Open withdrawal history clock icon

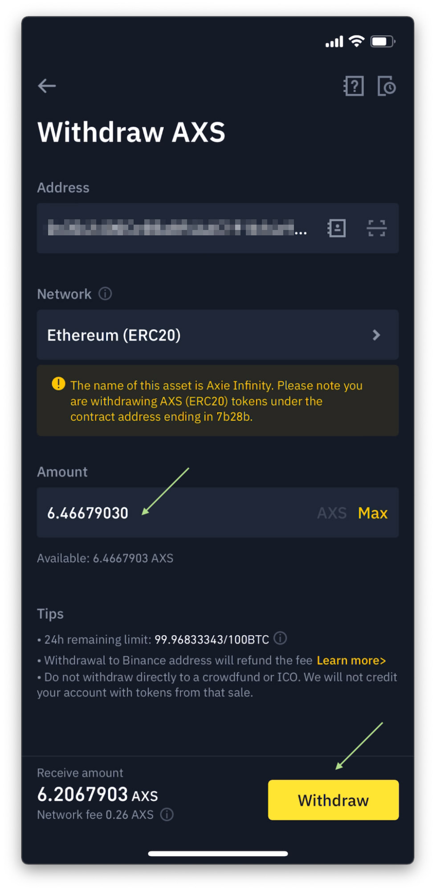tap(387, 86)
